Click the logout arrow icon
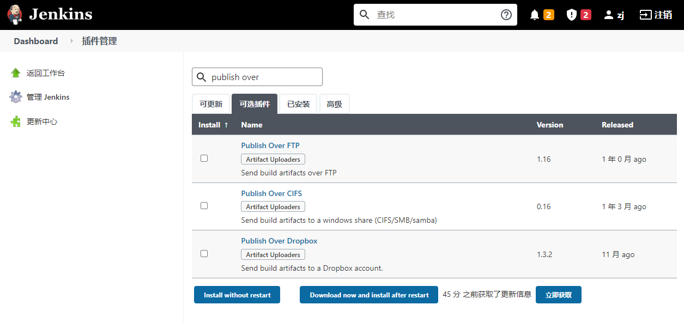This screenshot has width=684, height=323. (x=645, y=15)
